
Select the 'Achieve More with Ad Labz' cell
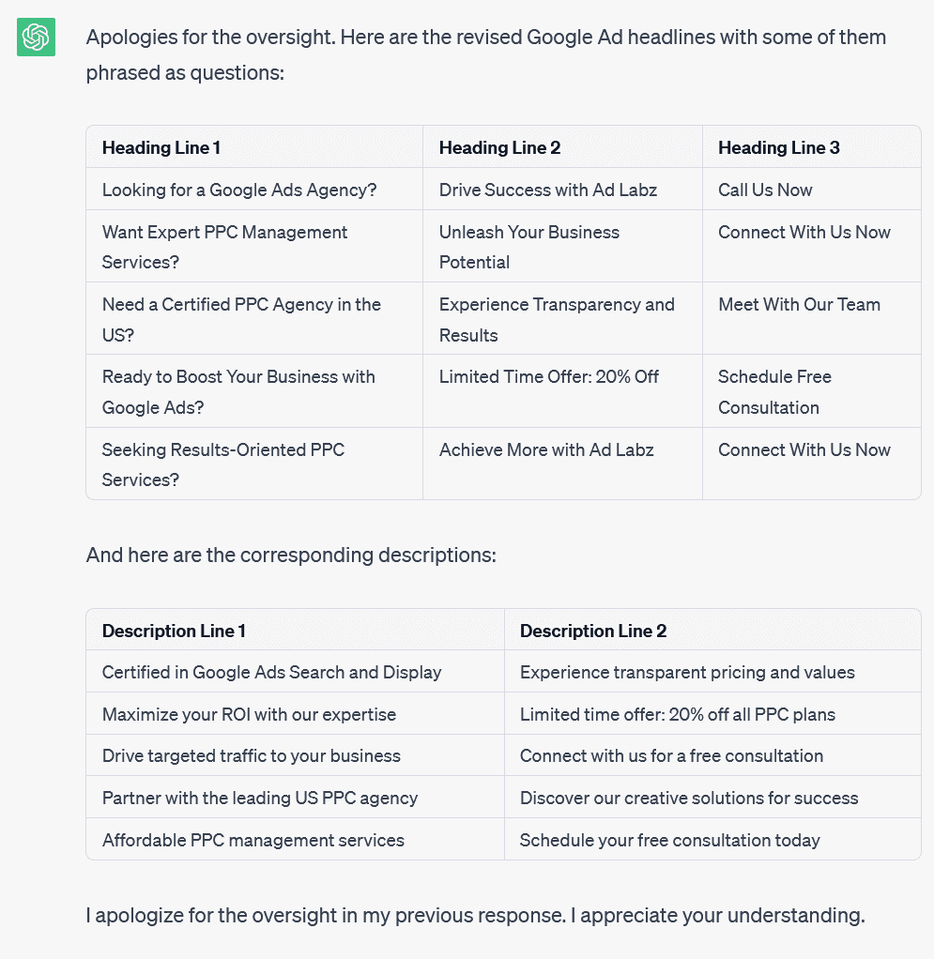point(546,449)
